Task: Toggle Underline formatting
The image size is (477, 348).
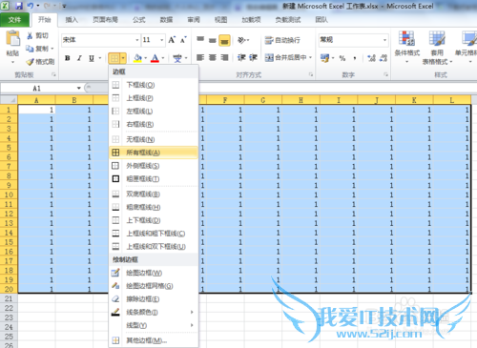Action: click(92, 58)
